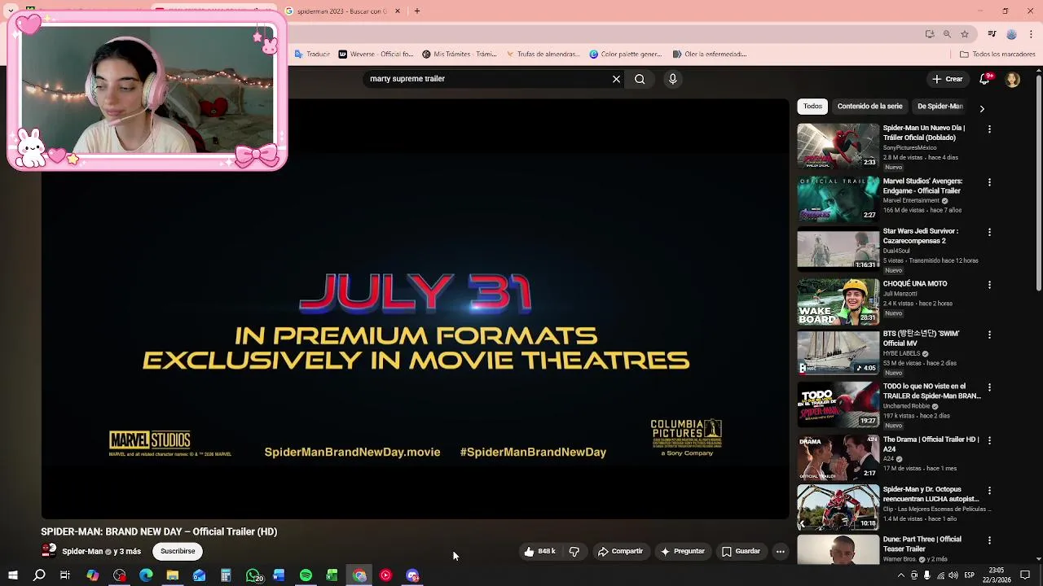
Task: Click the video player area
Action: pyautogui.click(x=416, y=309)
